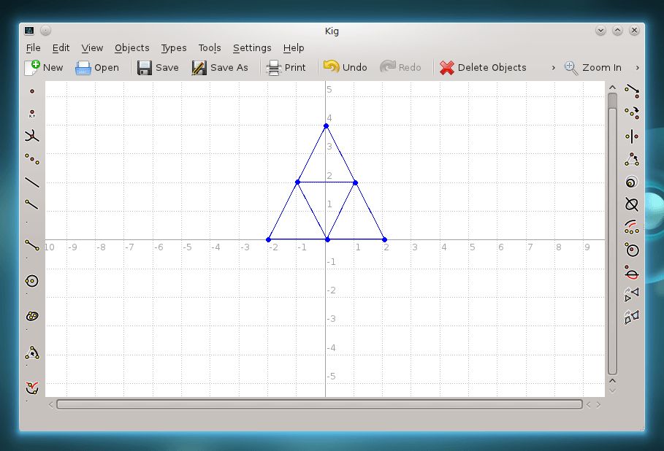Open the Objects menu
This screenshot has width=664, height=451.
point(131,47)
